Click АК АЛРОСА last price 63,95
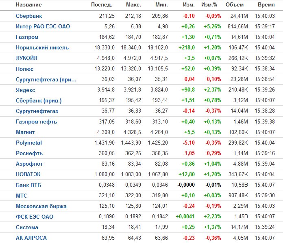This screenshot has width=283, height=243. coord(108,238)
